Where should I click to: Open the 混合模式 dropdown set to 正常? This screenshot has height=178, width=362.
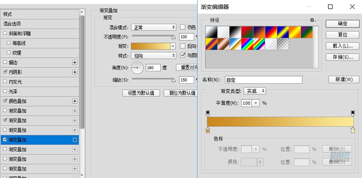coord(154,27)
